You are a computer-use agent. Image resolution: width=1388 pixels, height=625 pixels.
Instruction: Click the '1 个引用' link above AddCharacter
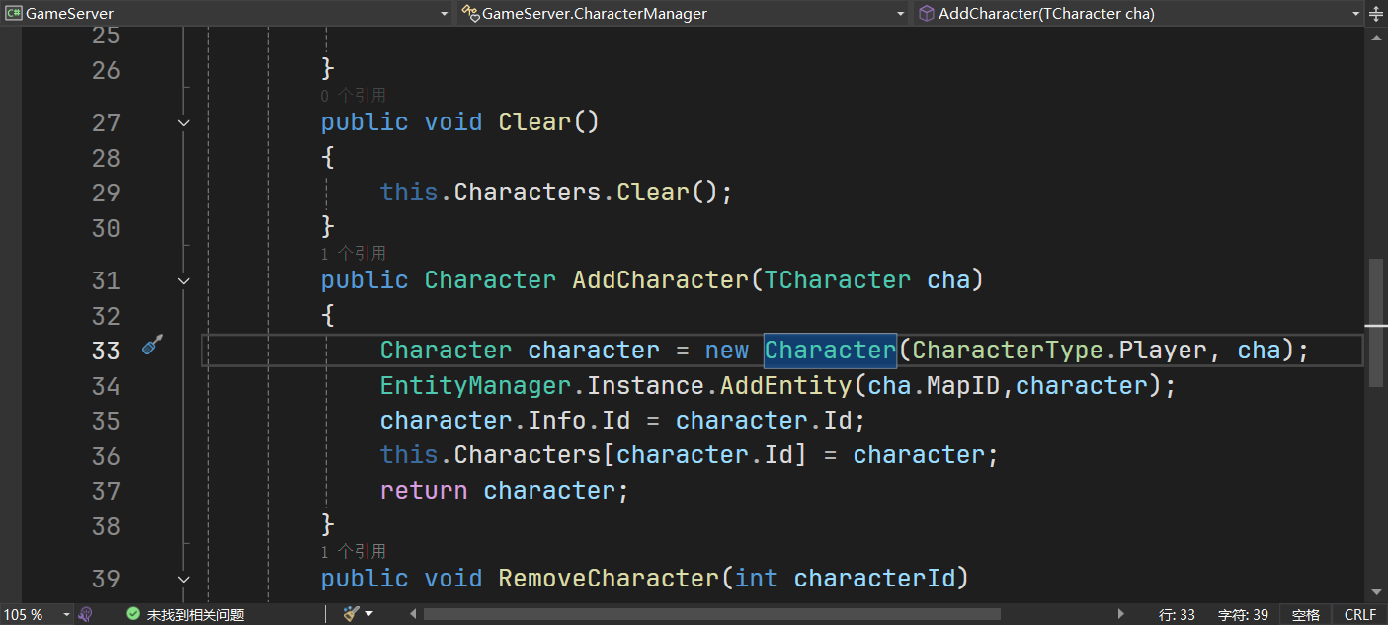(x=353, y=254)
